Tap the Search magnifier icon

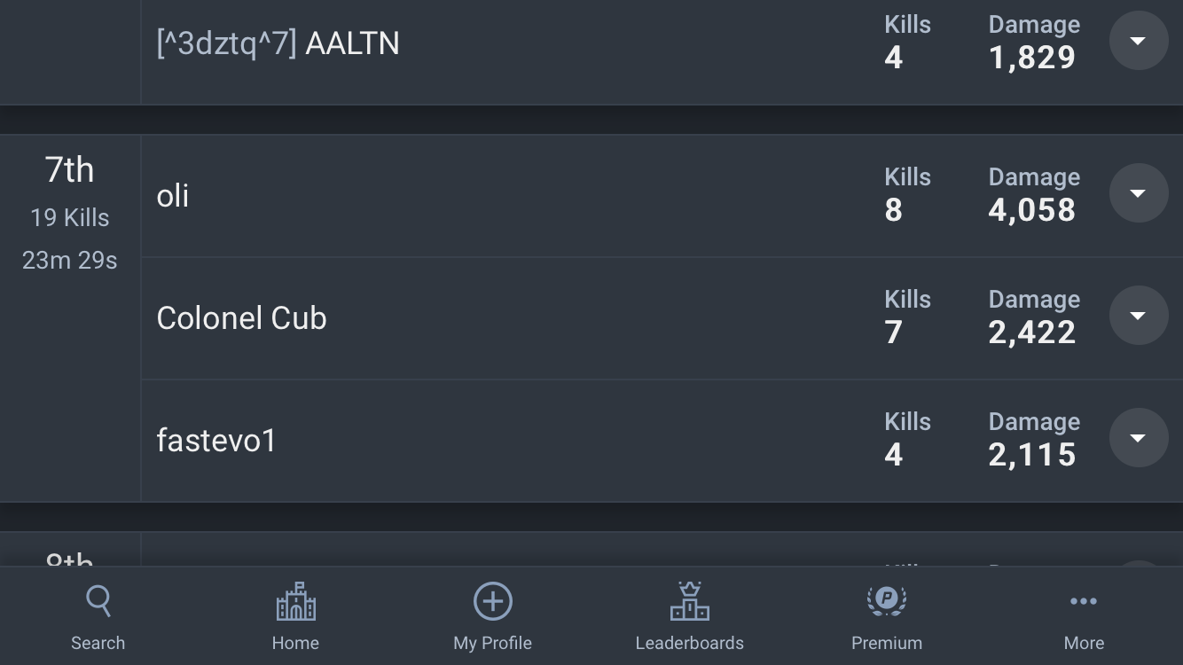pos(98,601)
